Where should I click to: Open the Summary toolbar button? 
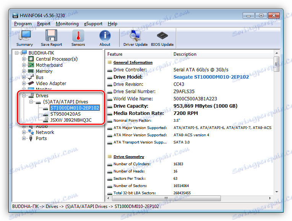[24, 38]
